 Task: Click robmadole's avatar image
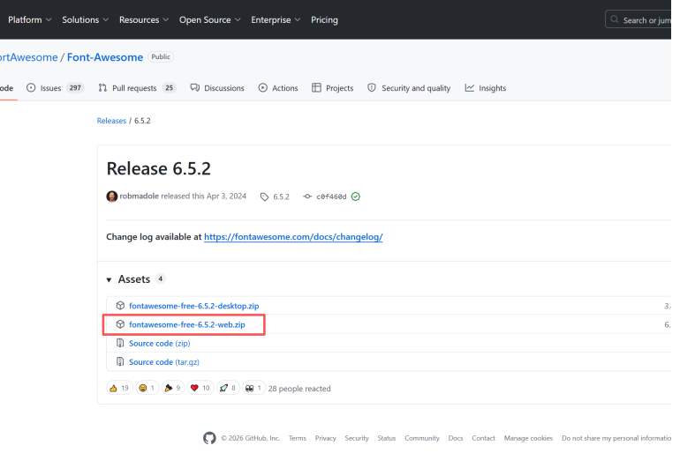112,197
